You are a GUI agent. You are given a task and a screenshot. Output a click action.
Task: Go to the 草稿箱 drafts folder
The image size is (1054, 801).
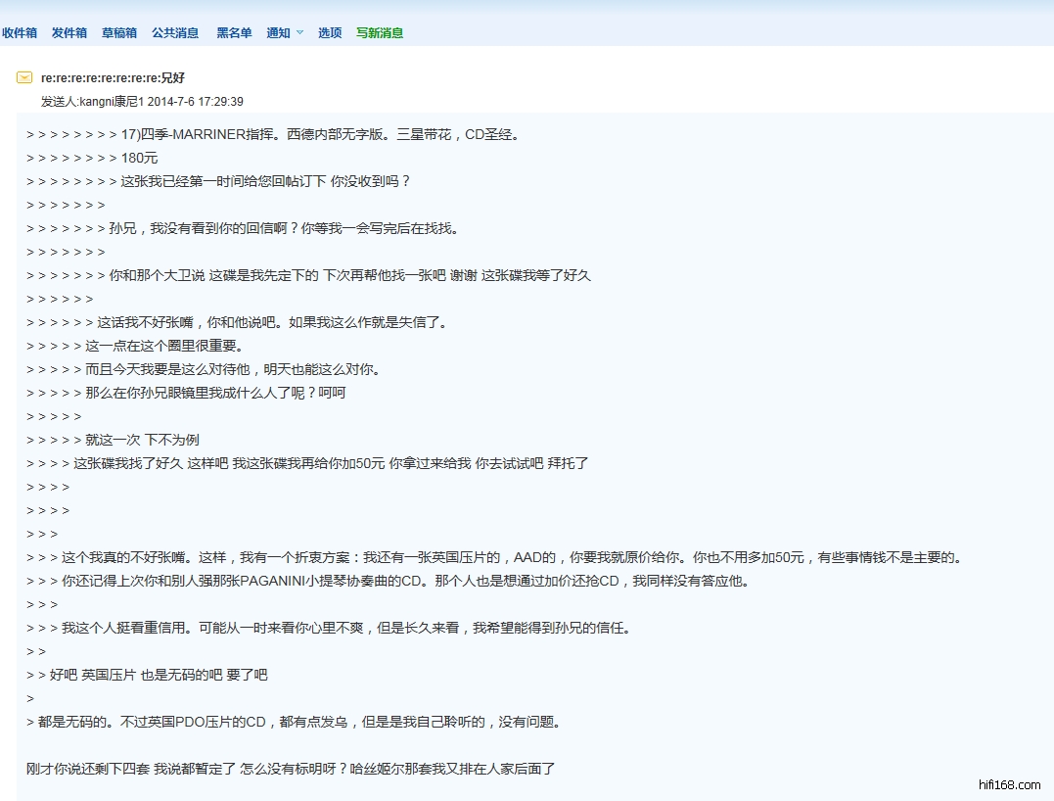[119, 32]
